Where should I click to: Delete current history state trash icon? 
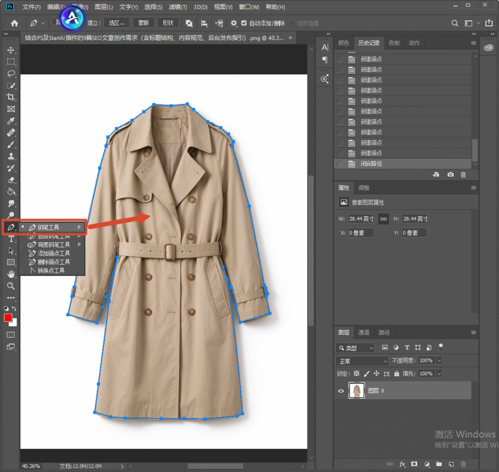(463, 175)
